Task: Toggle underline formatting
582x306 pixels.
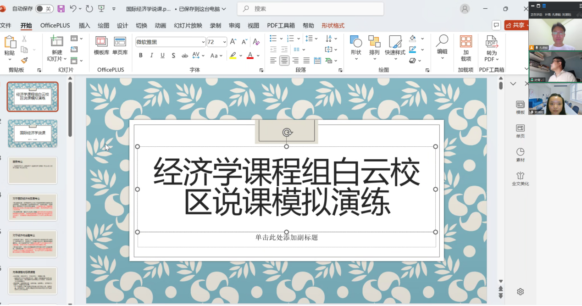Action: tap(162, 56)
